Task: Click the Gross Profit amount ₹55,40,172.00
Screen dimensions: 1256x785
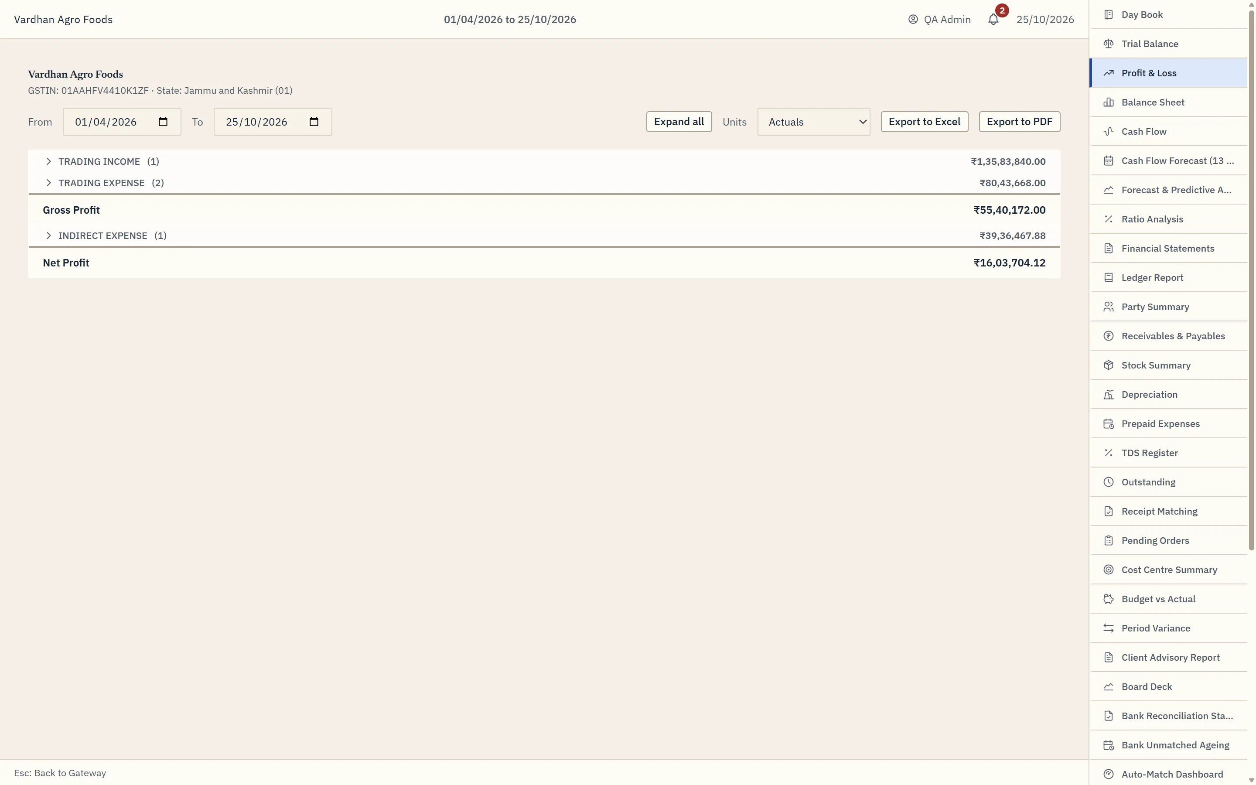Action: click(x=1010, y=210)
